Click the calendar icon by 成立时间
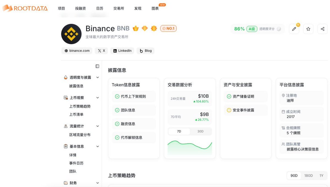 (283, 112)
